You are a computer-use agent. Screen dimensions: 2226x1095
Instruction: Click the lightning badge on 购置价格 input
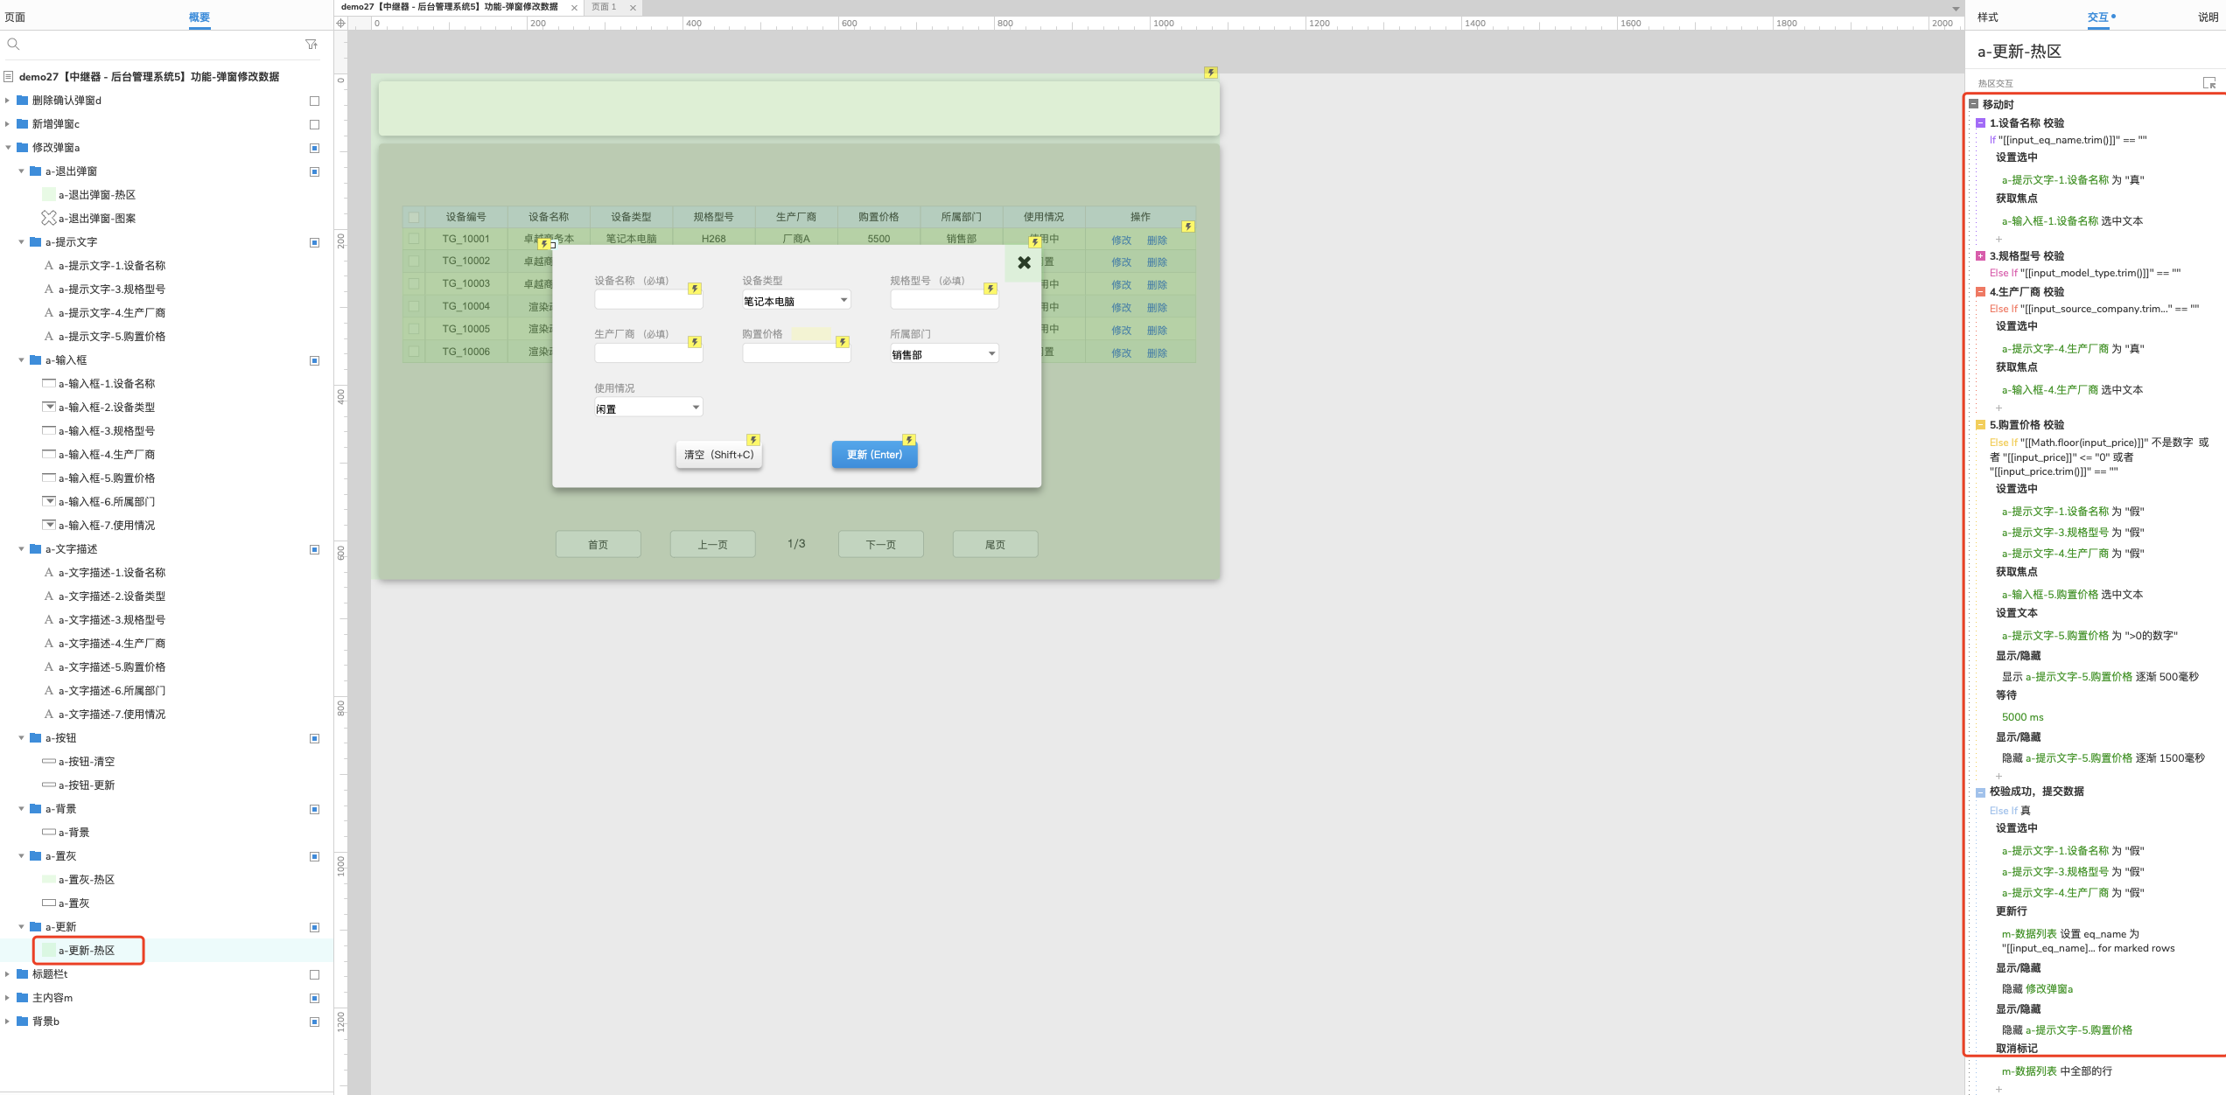pyautogui.click(x=843, y=342)
